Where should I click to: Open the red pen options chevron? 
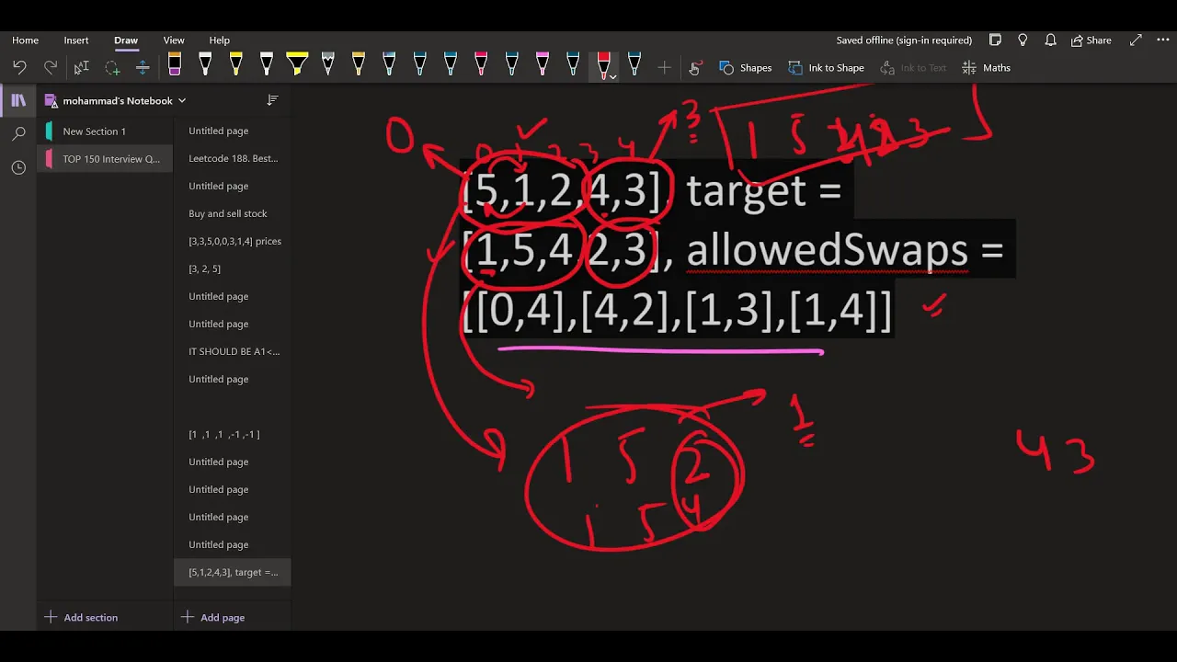click(613, 77)
